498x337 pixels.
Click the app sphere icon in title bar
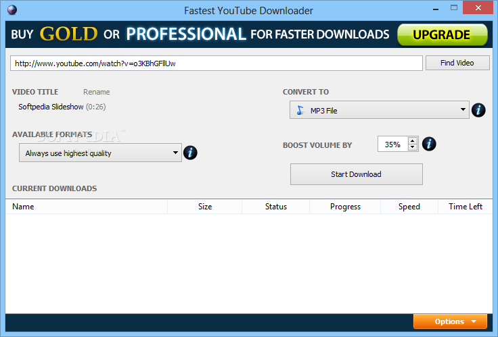pos(12,10)
